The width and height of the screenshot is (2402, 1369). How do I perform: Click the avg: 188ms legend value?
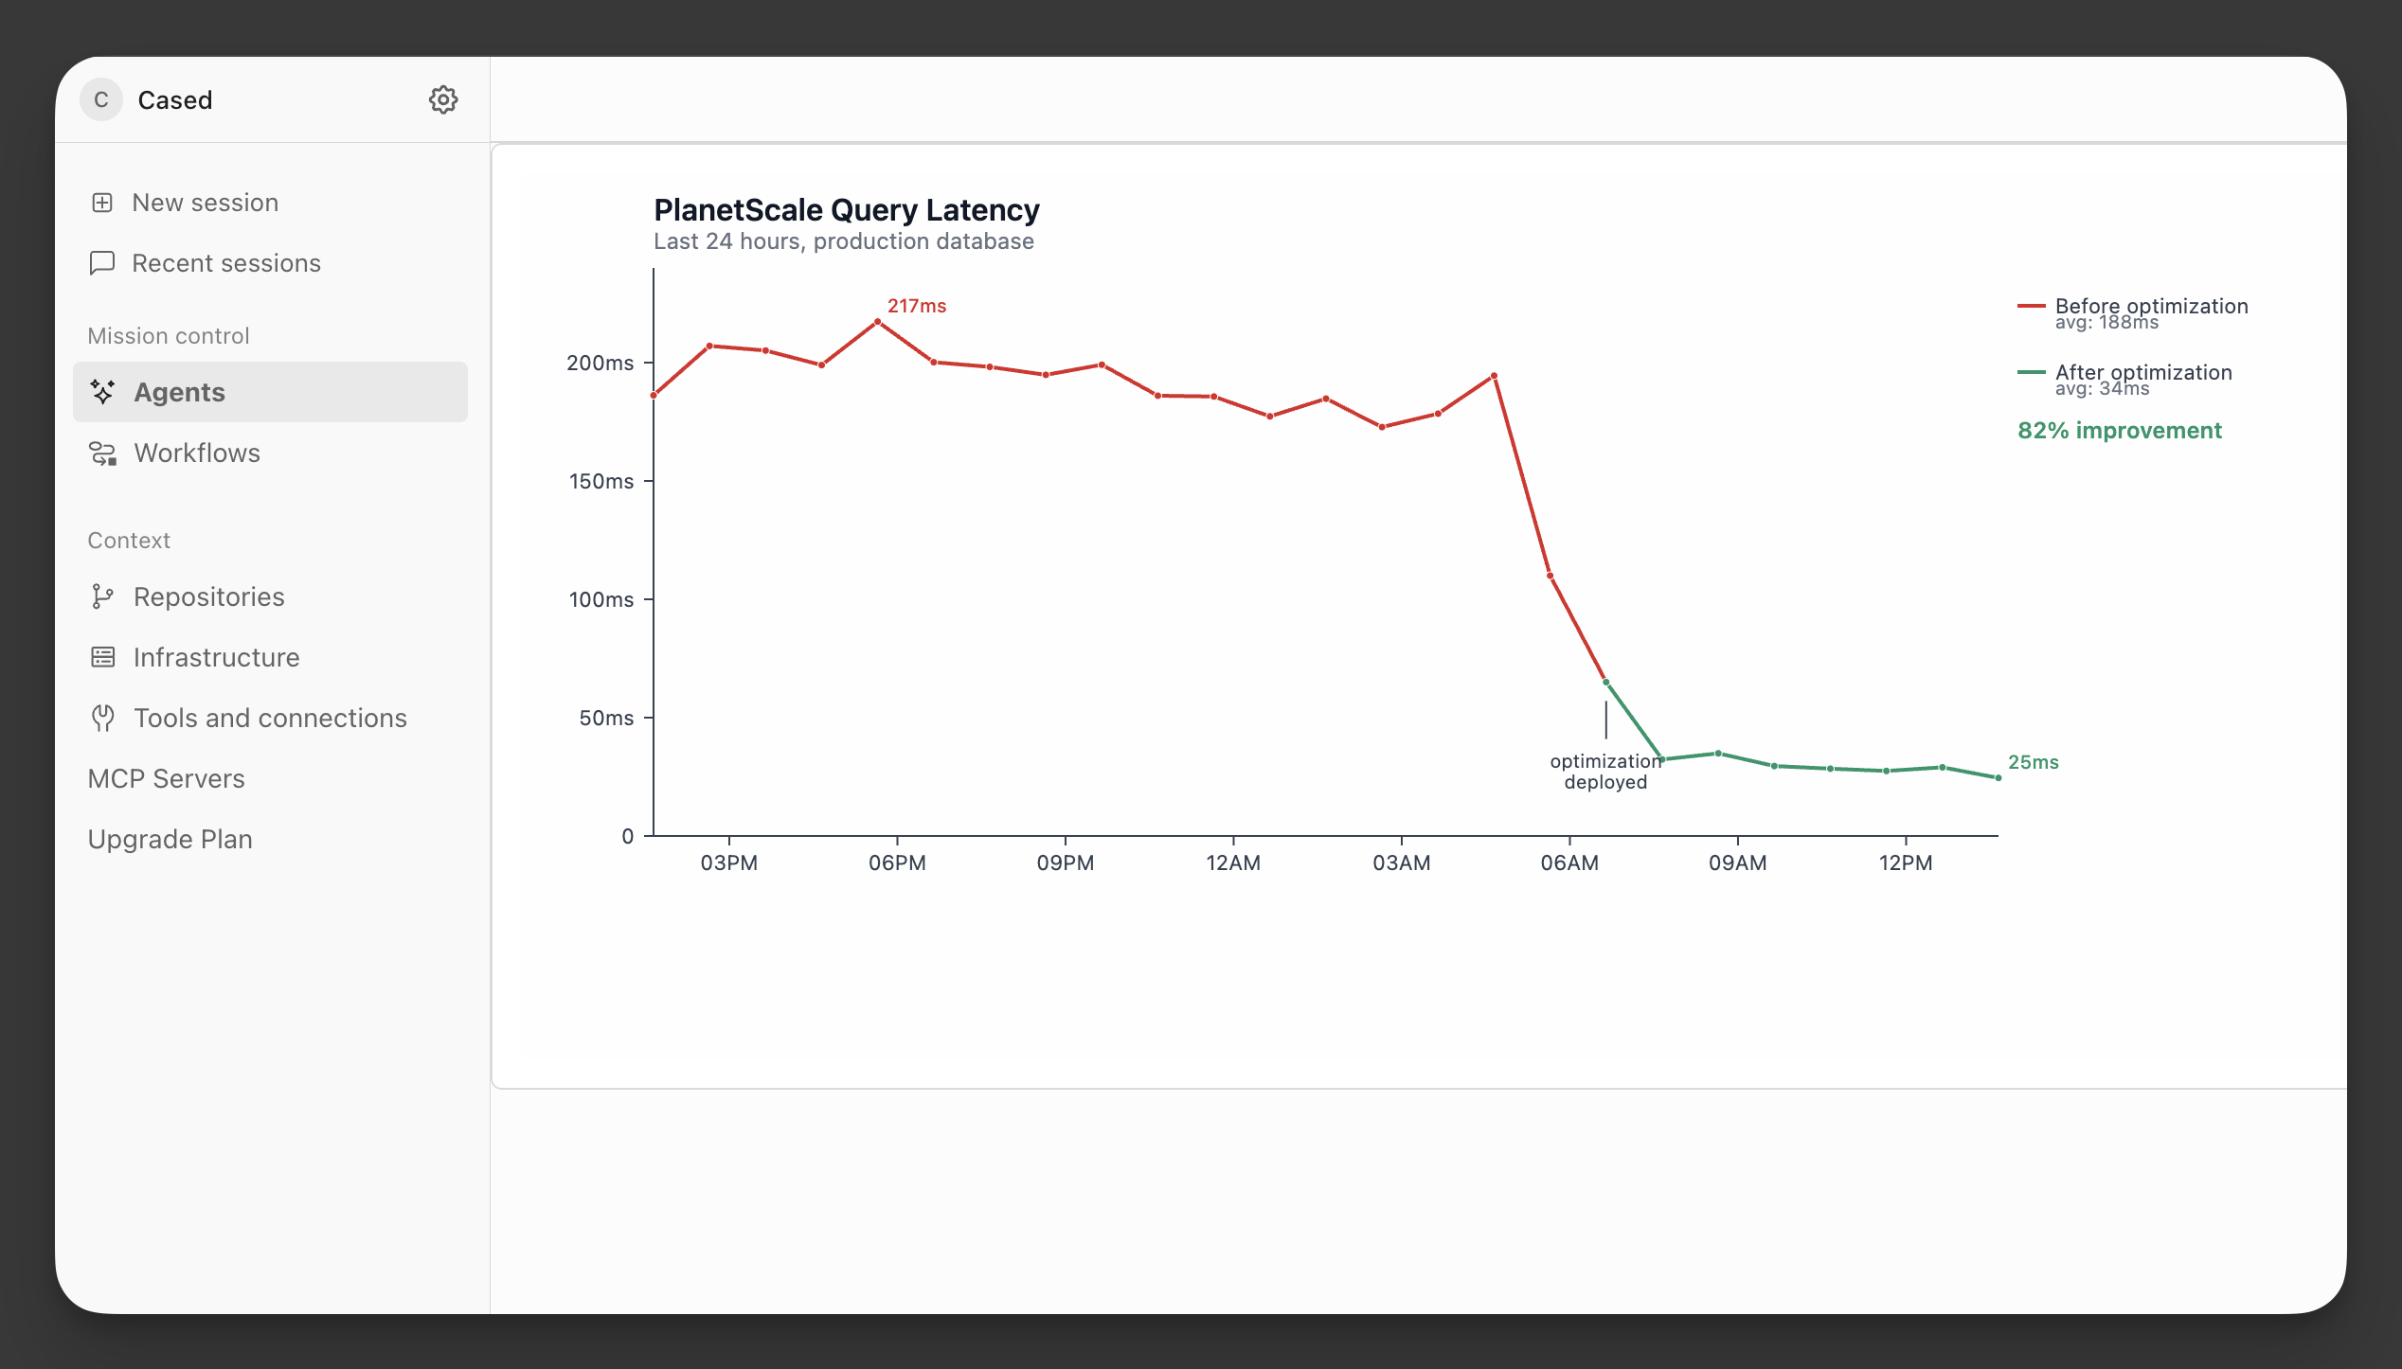2106,323
